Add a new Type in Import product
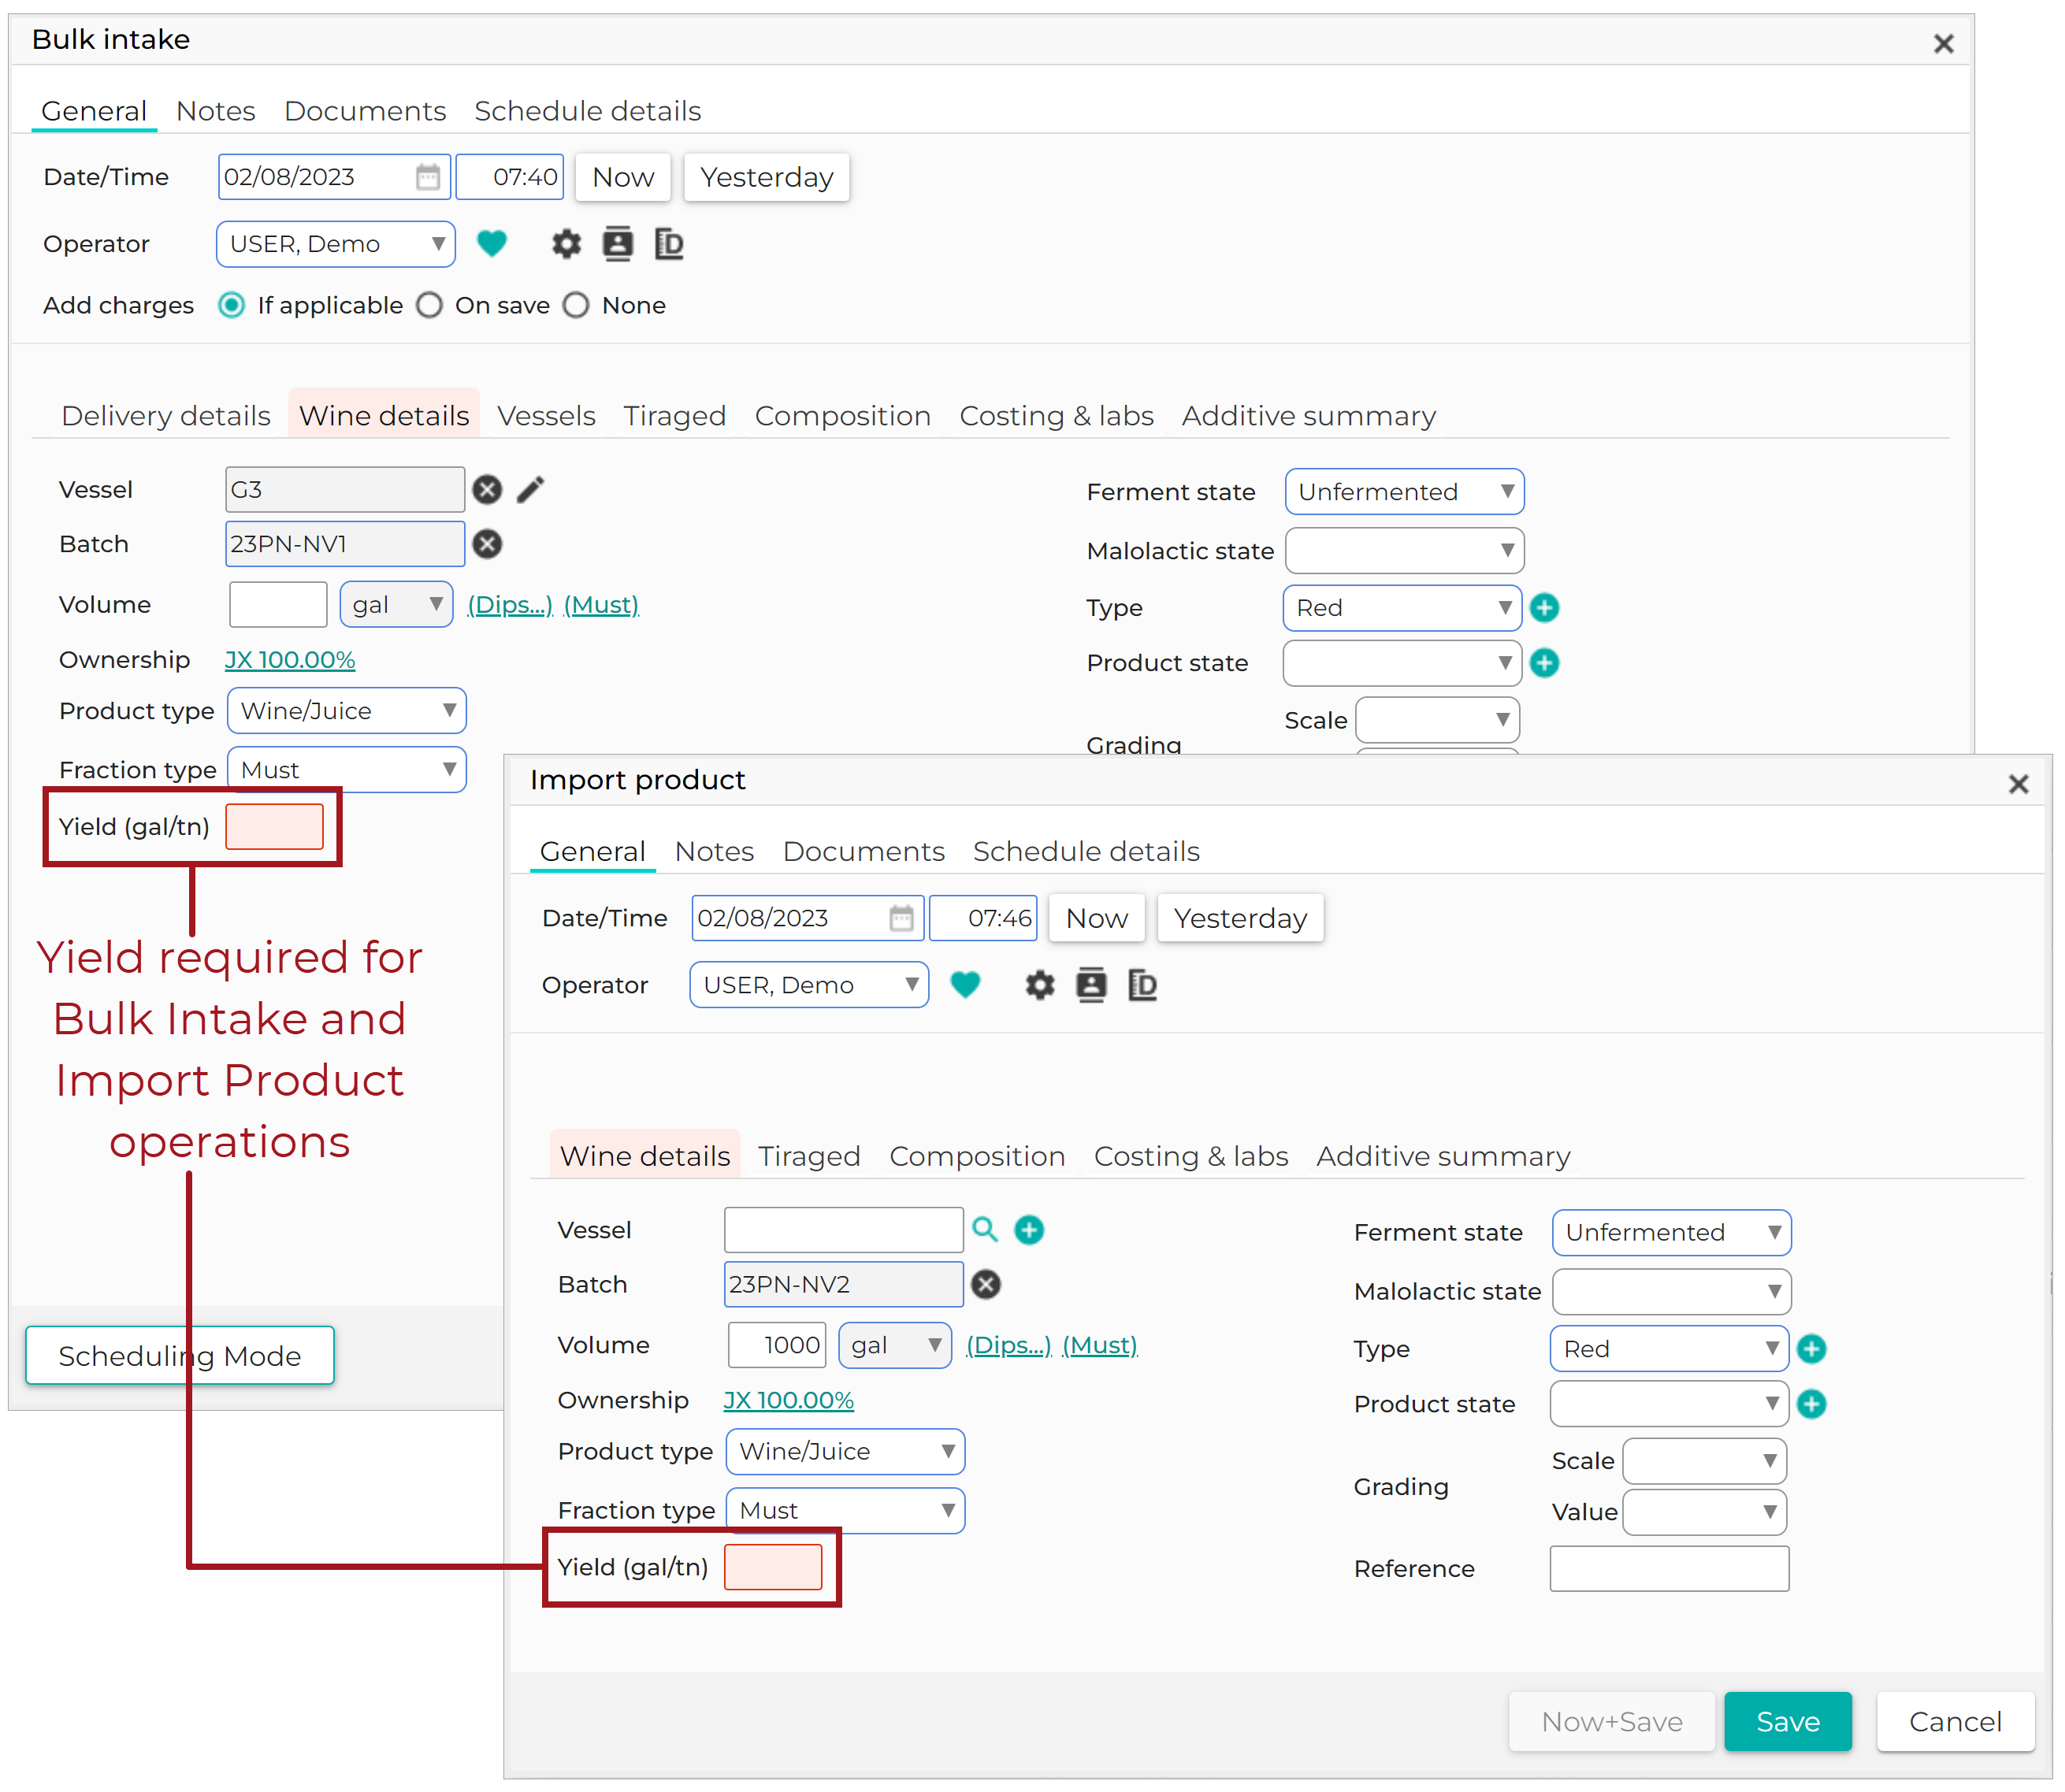Viewport: 2065px width, 1792px height. (1812, 1349)
